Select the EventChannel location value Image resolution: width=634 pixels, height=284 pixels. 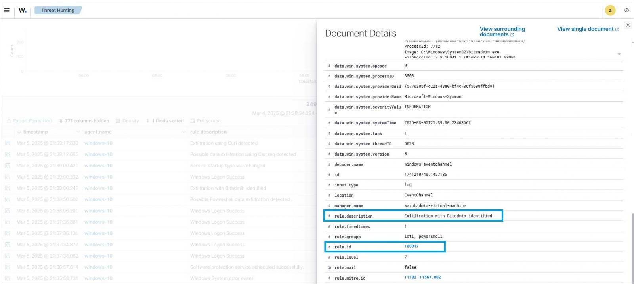(x=418, y=195)
